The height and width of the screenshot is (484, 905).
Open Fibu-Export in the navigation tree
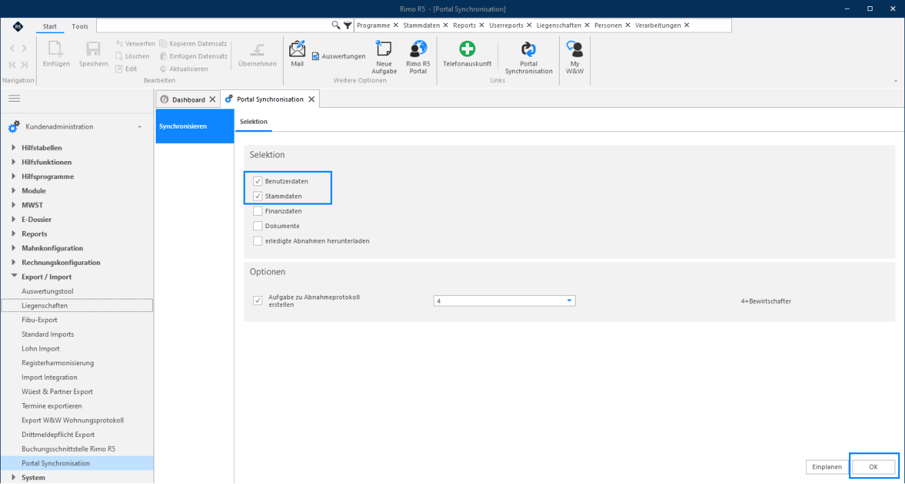39,320
